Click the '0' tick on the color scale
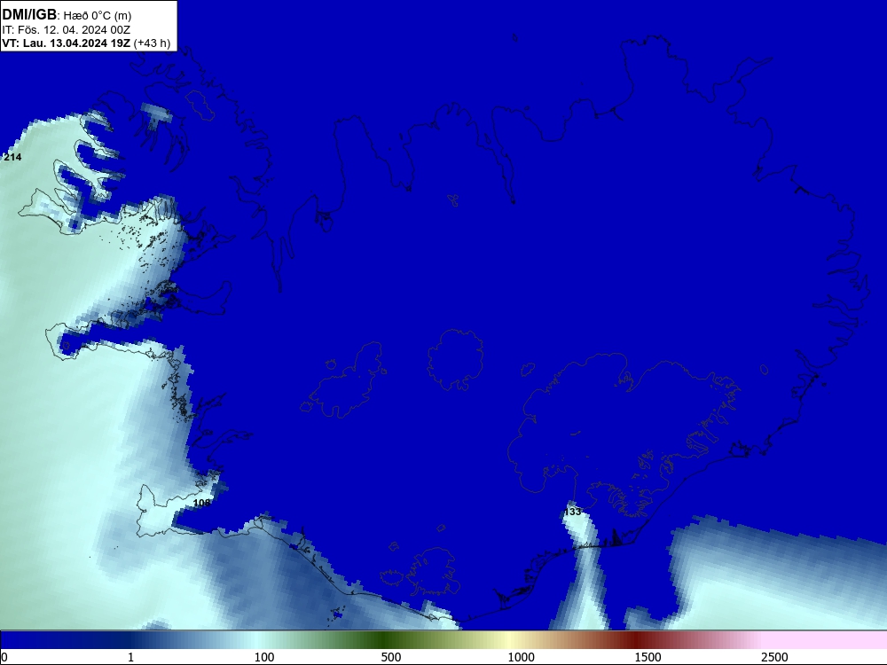Screen dimensions: 887x665 tap(4, 657)
